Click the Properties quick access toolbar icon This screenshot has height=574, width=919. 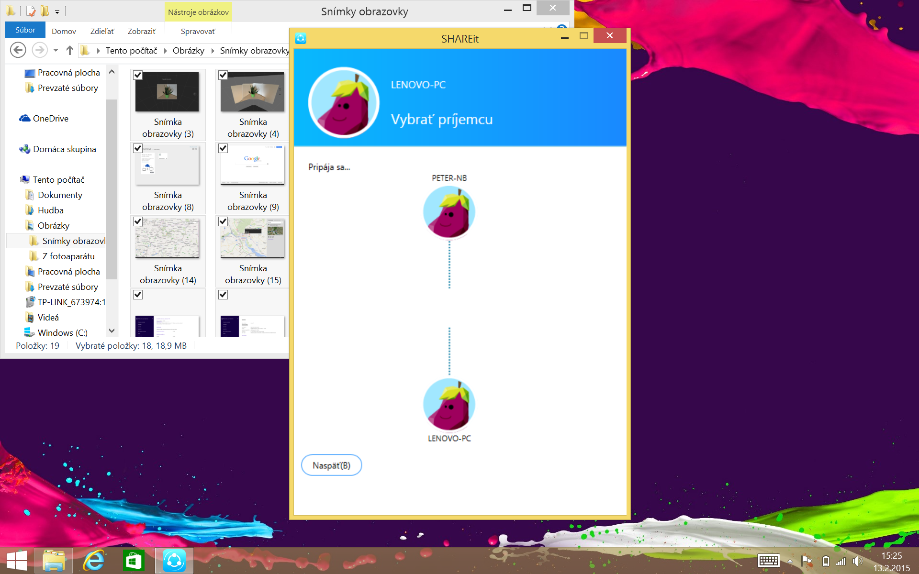tap(31, 11)
